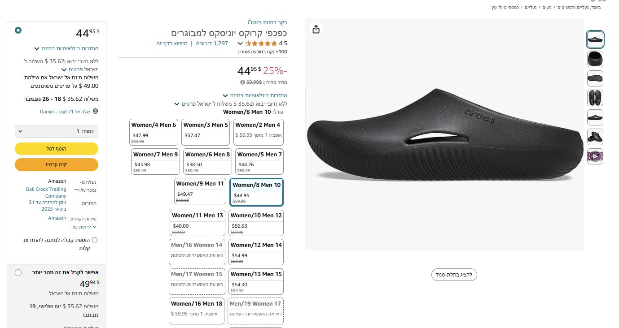Choose size Women/7 Men 9
Image resolution: width=619 pixels, height=328 pixels.
tap(156, 161)
